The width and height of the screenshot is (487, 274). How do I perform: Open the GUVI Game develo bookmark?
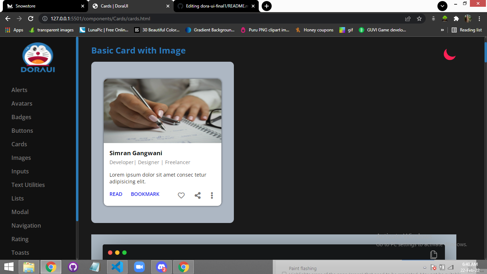tap(383, 30)
